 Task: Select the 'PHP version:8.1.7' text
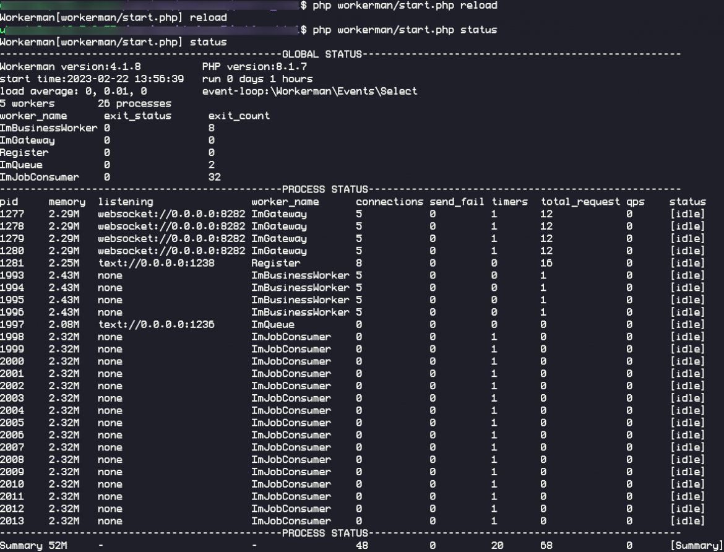point(254,66)
